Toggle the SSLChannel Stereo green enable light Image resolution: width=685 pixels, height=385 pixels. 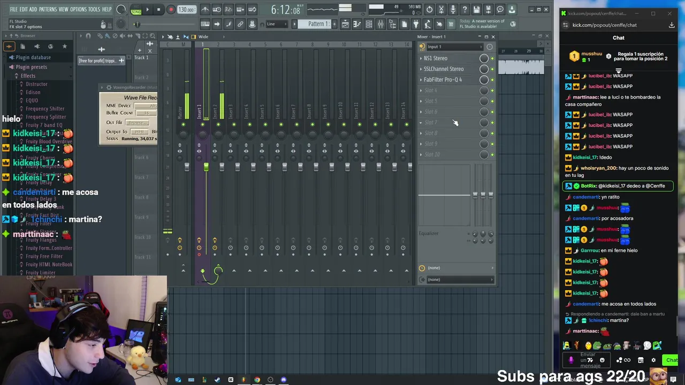[x=492, y=69]
